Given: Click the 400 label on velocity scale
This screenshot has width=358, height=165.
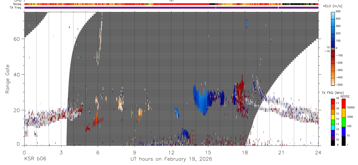Looking at the screenshot, I should pos(338,19).
